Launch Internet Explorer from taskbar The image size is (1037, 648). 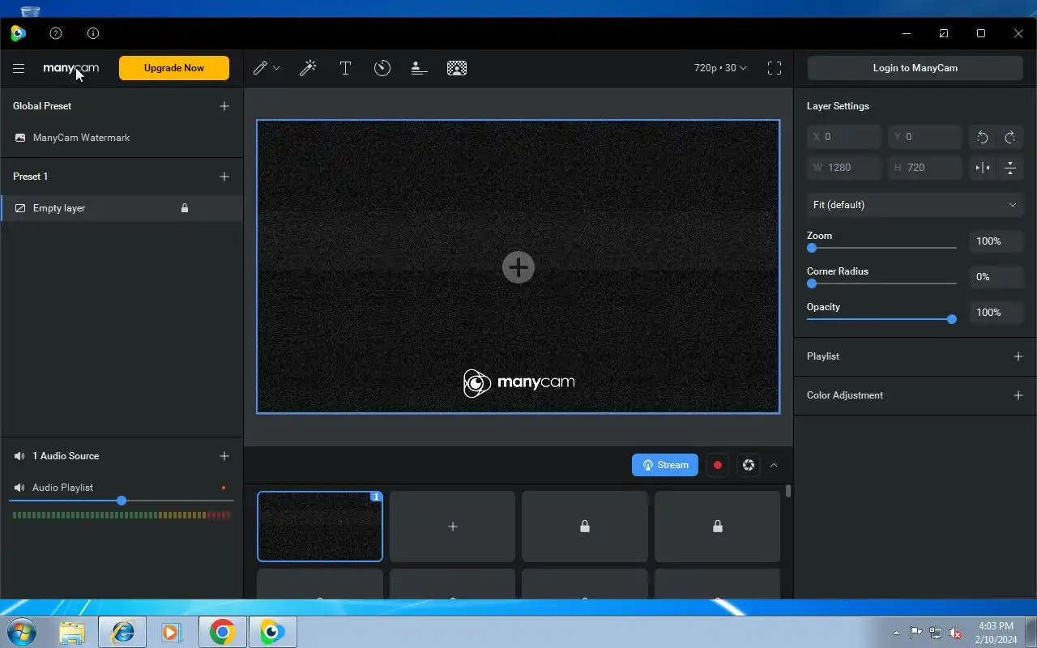122,633
